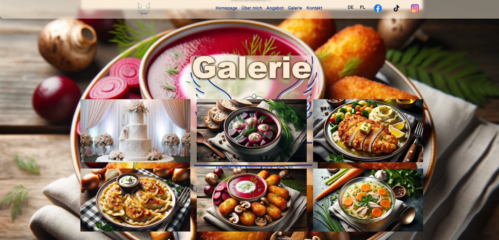The height and width of the screenshot is (240, 499).
Task: Open the Facebook page icon
Action: (378, 8)
